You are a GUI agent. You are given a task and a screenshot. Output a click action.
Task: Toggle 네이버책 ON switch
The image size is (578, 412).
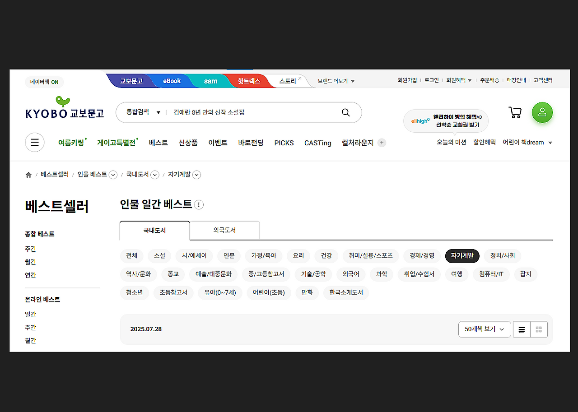point(44,82)
